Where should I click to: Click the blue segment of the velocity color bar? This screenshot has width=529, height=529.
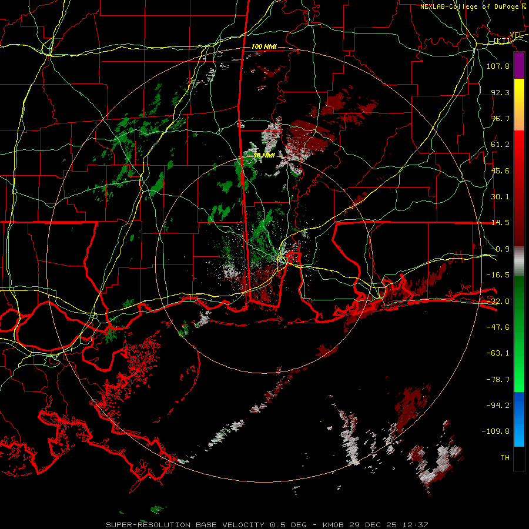[x=519, y=419]
